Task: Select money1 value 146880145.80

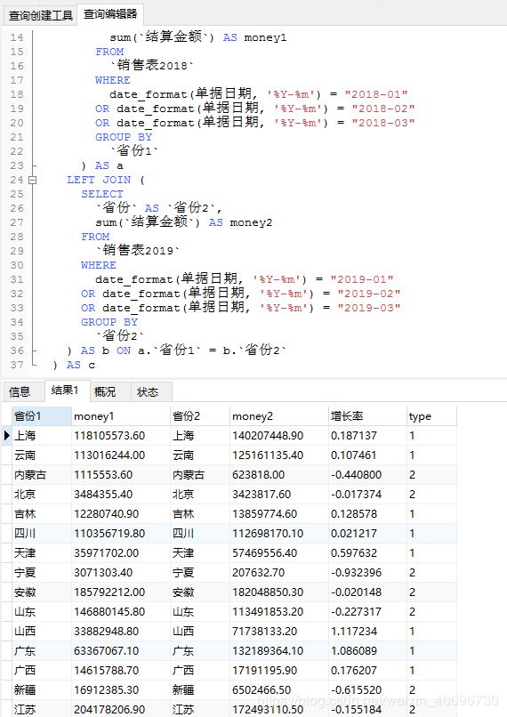Action: click(x=121, y=612)
